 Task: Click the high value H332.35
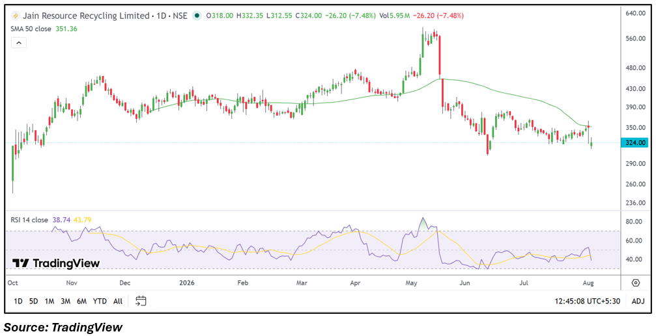250,16
